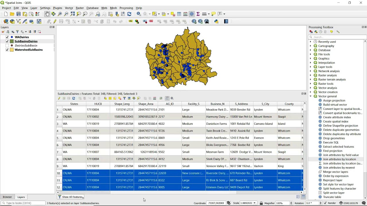Click the Zoom Out magnifier tool
Viewport: 367px width, 206px height.
pos(66,14)
